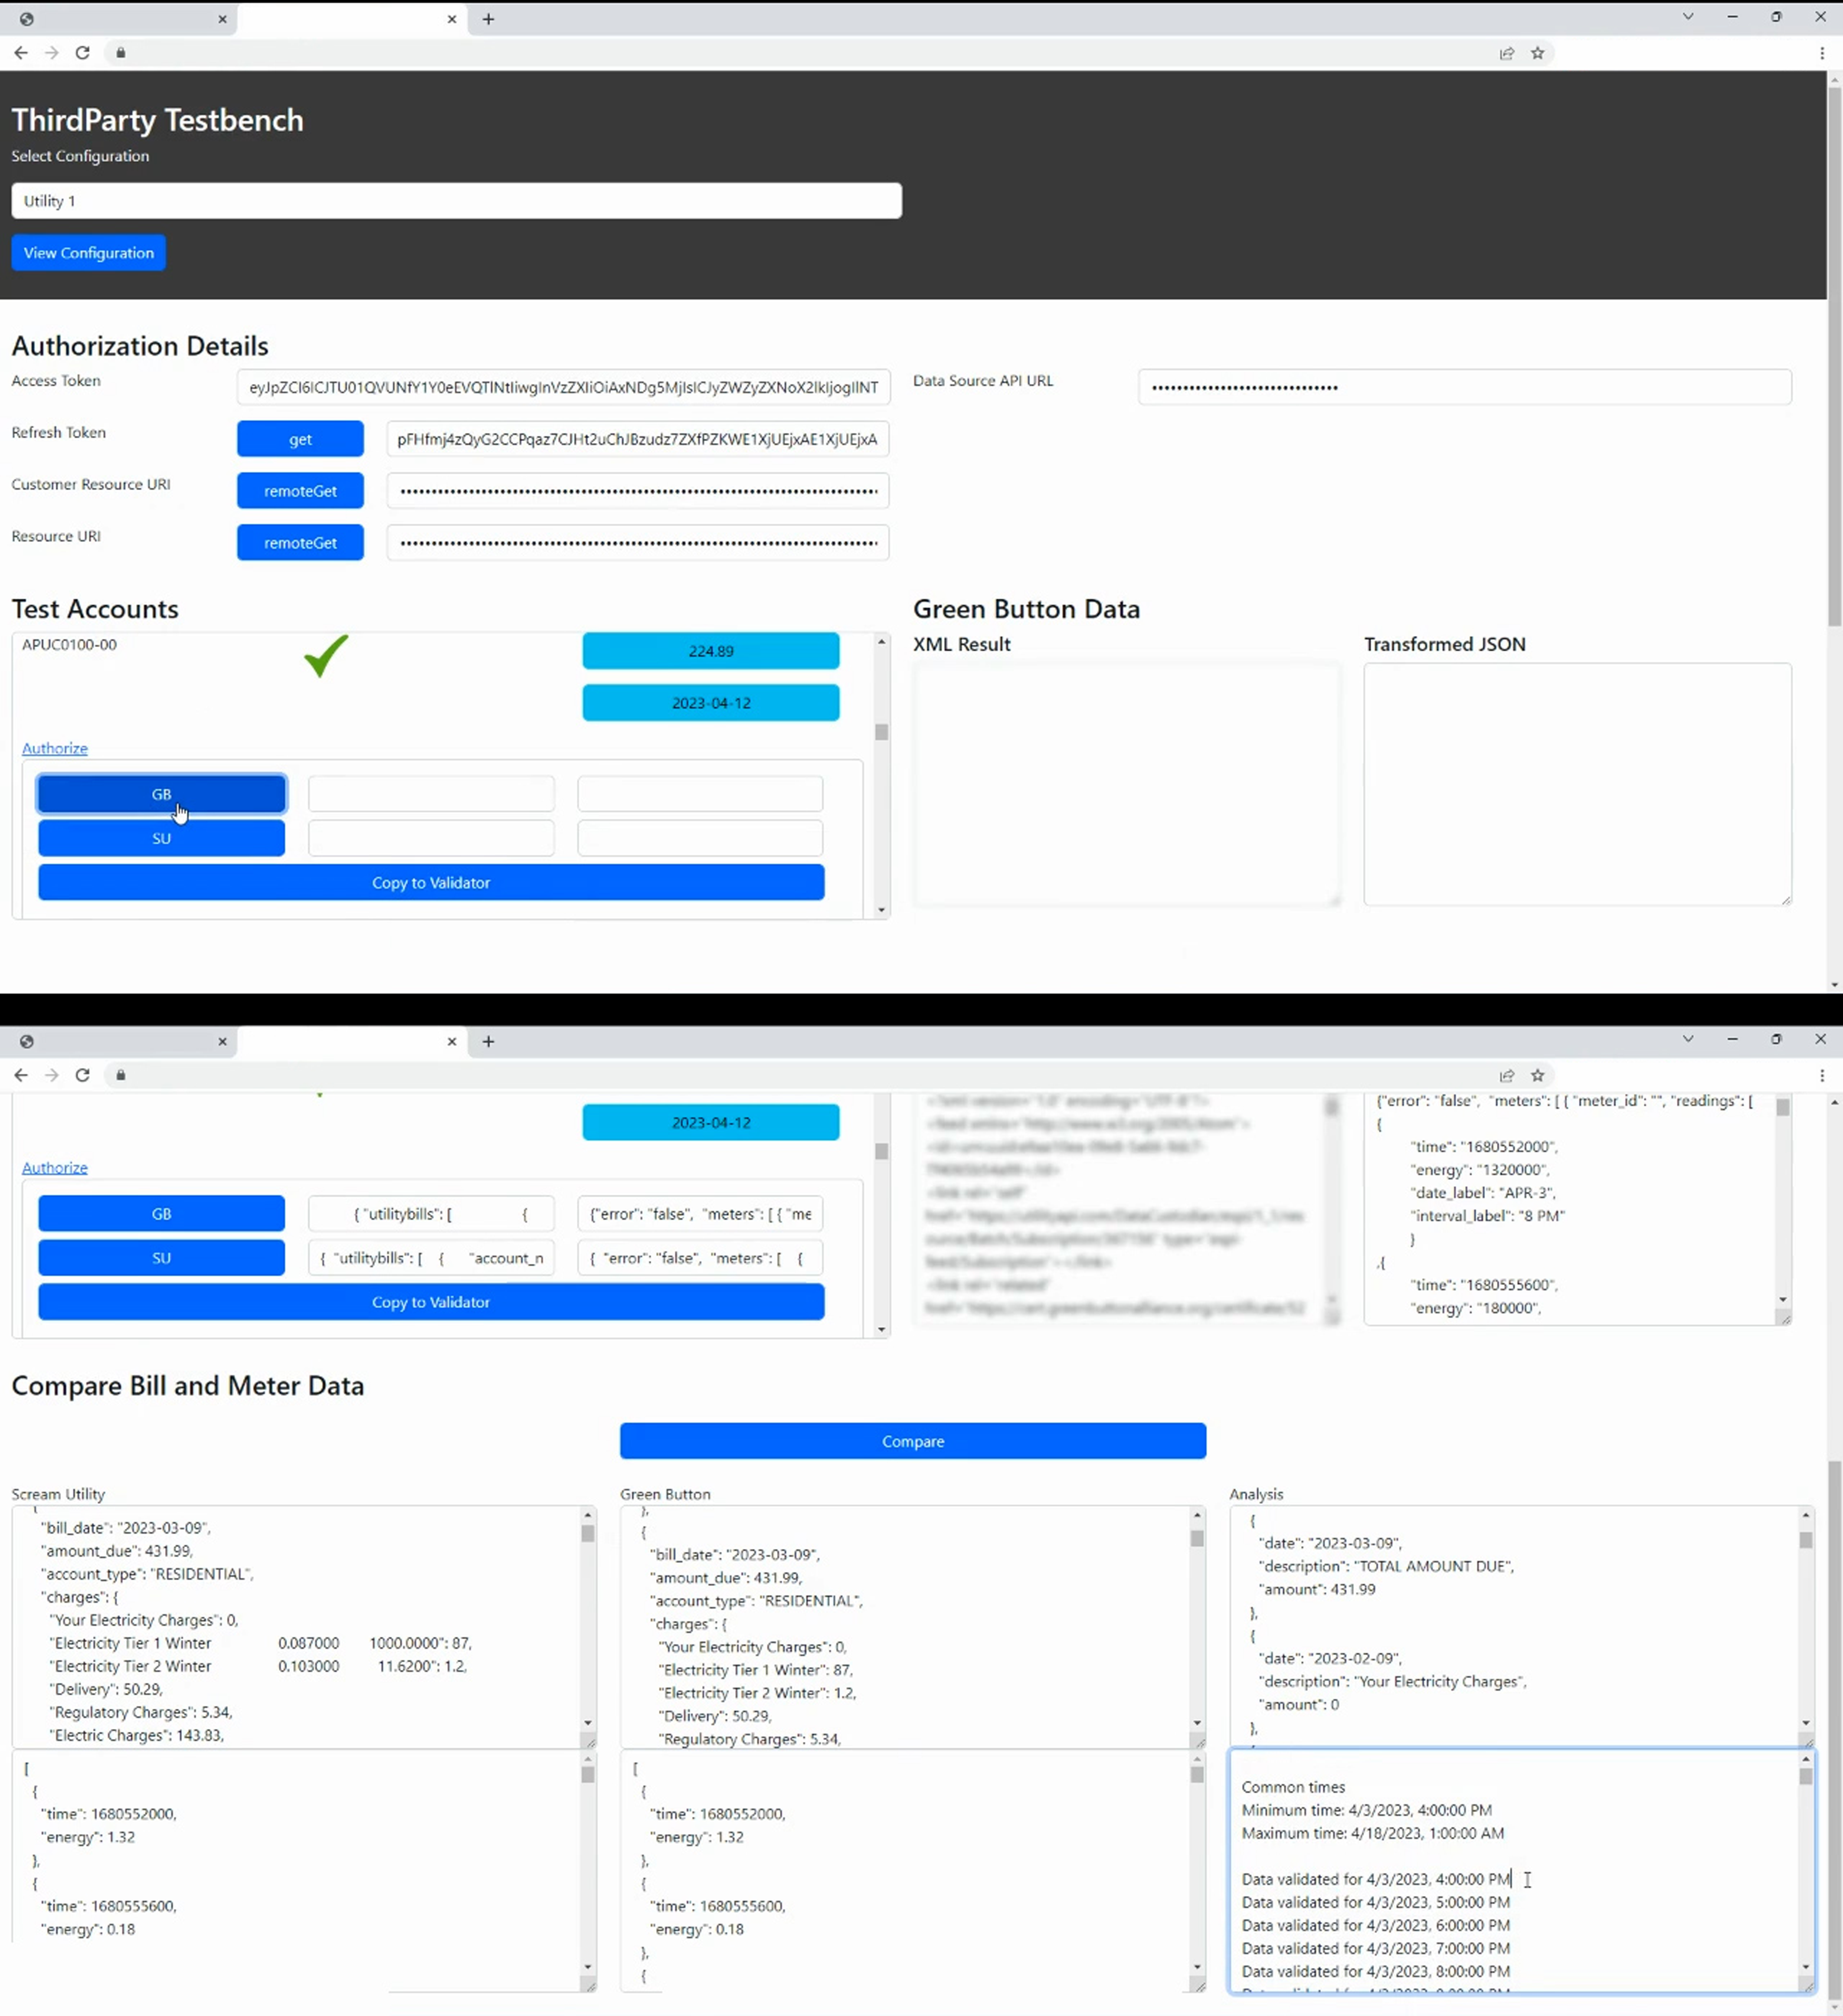Image resolution: width=1843 pixels, height=2016 pixels.
Task: Close the first tab in top browser
Action: 222,19
